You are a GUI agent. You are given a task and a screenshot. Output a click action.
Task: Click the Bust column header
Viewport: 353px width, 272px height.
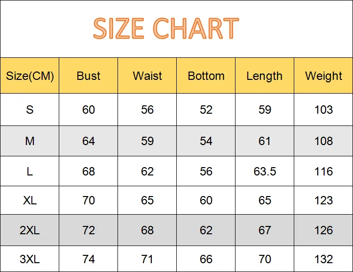tap(89, 76)
